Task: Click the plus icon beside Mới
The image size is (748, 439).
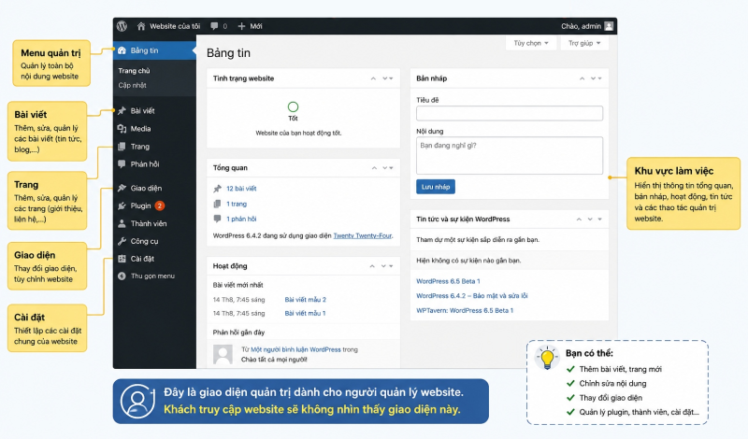Action: click(241, 26)
